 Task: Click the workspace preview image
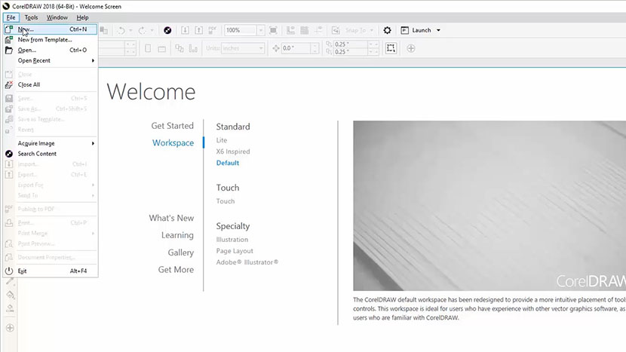pos(489,206)
